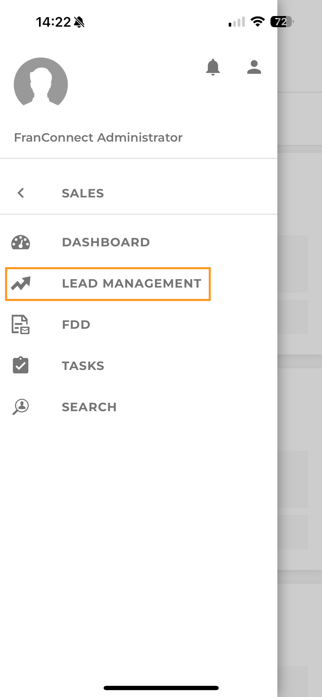The width and height of the screenshot is (322, 697).
Task: Tap FranConnect Administrator name label
Action: 98,137
